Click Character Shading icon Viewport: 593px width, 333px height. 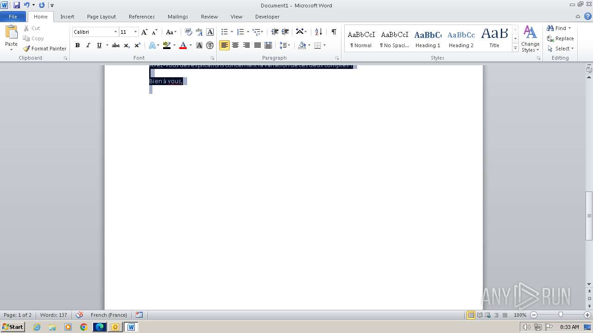coord(199,45)
